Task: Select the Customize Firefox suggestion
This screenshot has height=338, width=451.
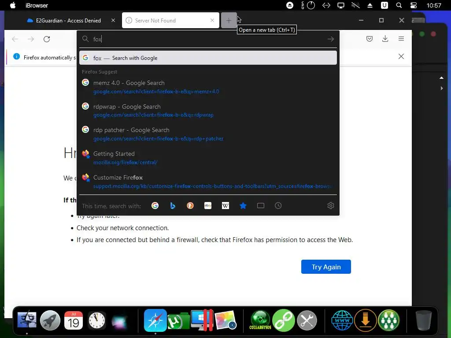Action: coord(208,181)
